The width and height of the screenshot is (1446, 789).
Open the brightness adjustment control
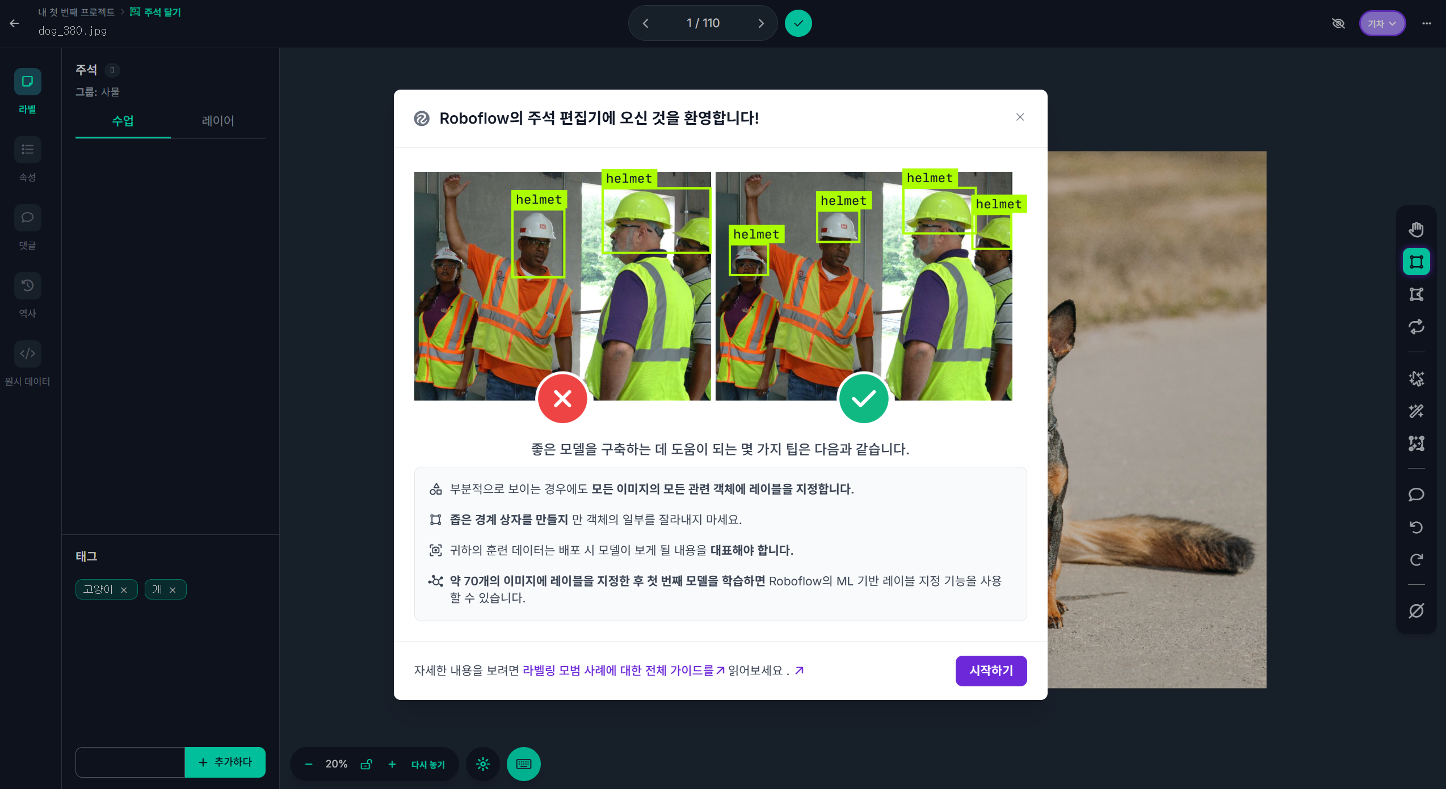483,764
